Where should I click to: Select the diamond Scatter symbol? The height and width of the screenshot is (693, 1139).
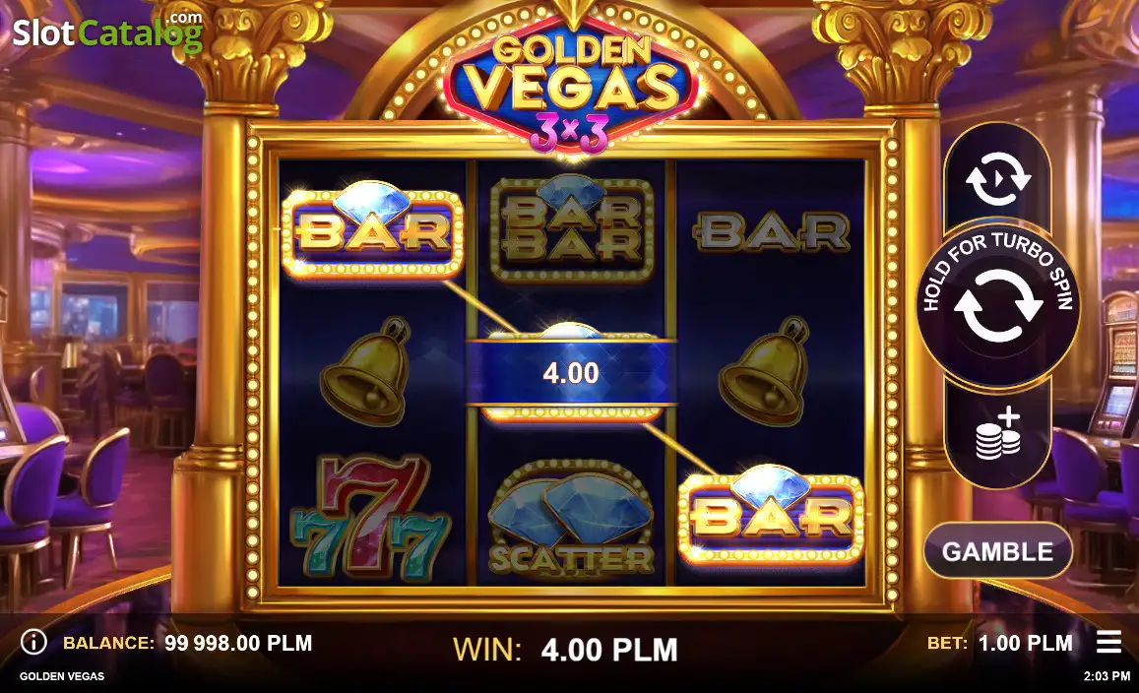[571, 520]
